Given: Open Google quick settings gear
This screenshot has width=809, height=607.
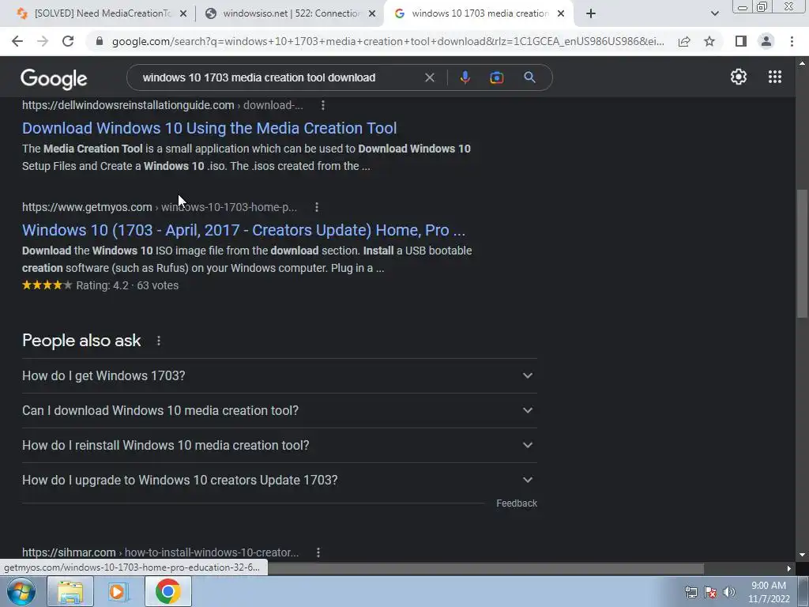Looking at the screenshot, I should click(x=739, y=77).
